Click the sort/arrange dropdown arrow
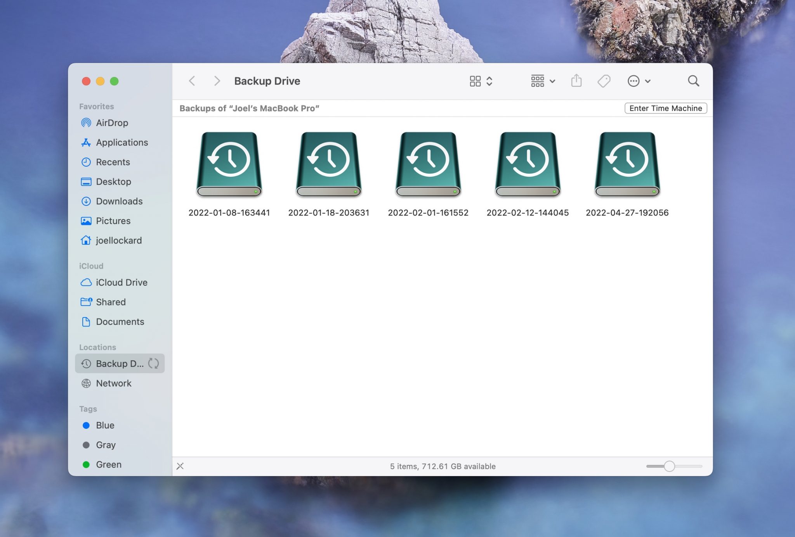Screen dimensions: 795x537 tap(552, 81)
